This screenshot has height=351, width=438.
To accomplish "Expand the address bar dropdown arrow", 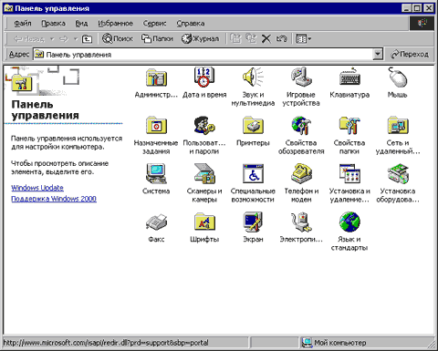I will (x=378, y=54).
